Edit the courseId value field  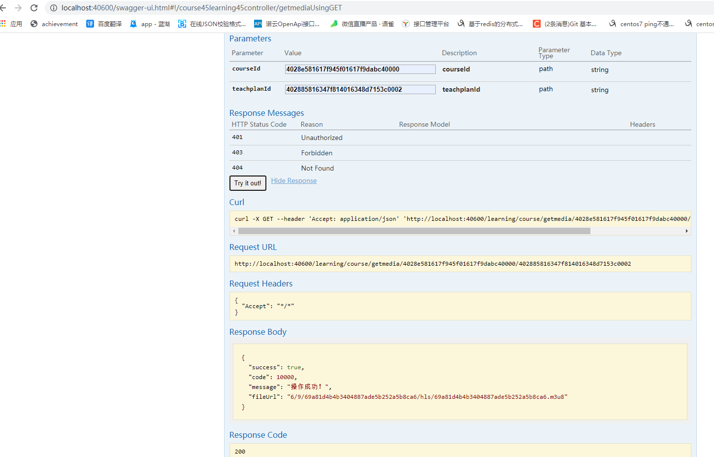(x=360, y=70)
